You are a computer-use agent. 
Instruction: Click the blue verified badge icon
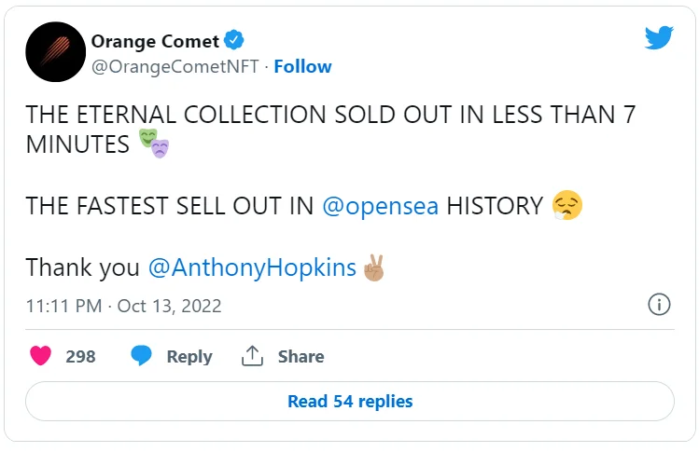(x=236, y=41)
